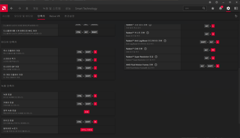Select the 시스템 sub-tab
Image resolution: width=240 pixels, height=138 pixels.
tap(6, 16)
